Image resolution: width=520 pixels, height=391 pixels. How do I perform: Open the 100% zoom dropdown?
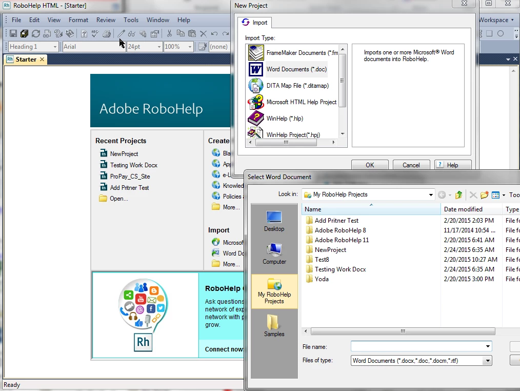click(190, 47)
